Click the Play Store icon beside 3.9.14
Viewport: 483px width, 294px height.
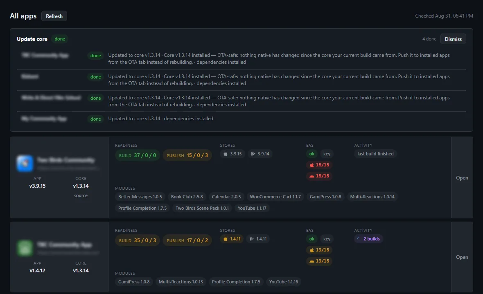[253, 154]
